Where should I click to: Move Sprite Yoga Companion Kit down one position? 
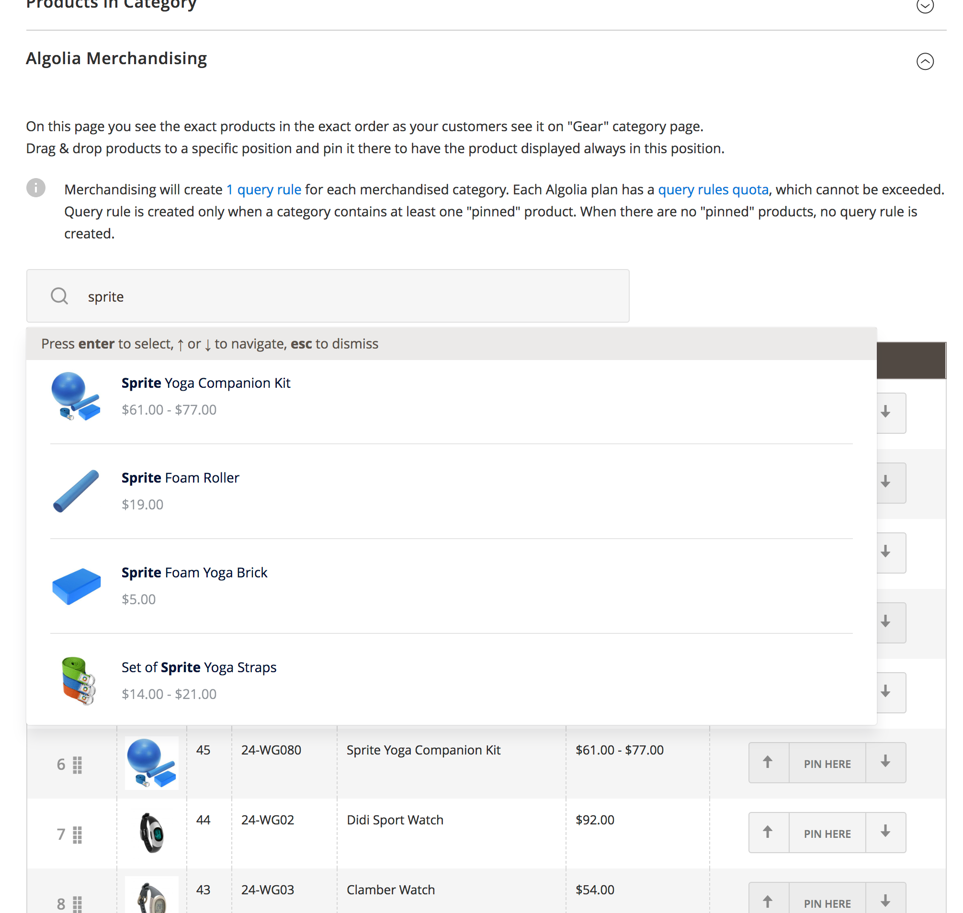point(885,763)
